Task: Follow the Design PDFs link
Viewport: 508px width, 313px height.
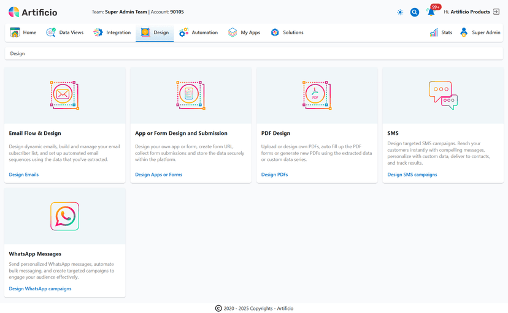Action: (274, 175)
